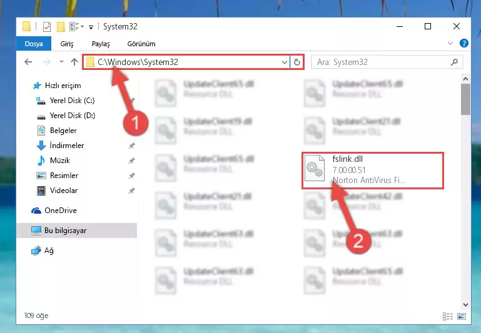Click the OneDrive cloud icon

click(36, 211)
